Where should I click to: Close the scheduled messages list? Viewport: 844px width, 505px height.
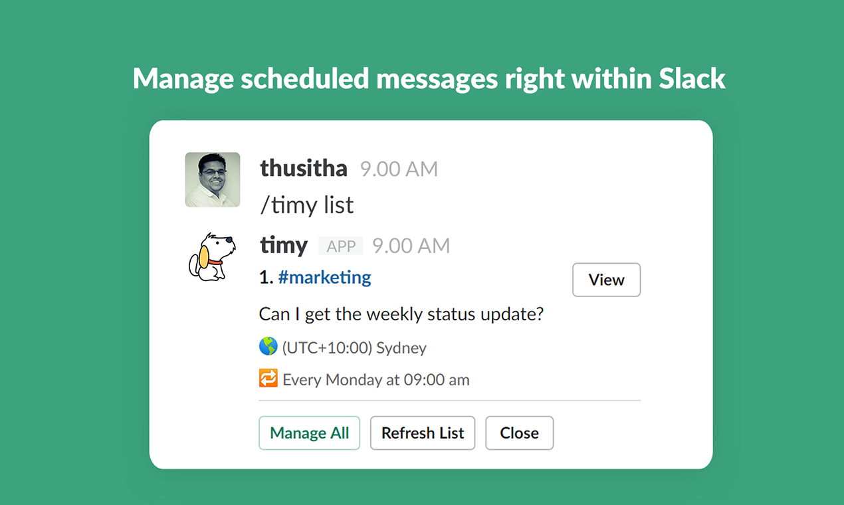pos(519,433)
